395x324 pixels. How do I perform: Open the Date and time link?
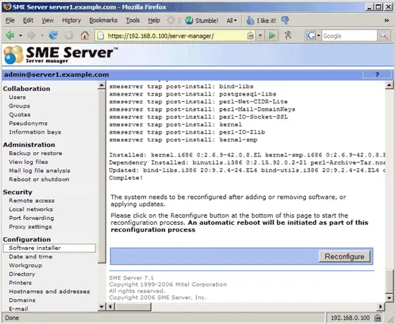(x=31, y=256)
